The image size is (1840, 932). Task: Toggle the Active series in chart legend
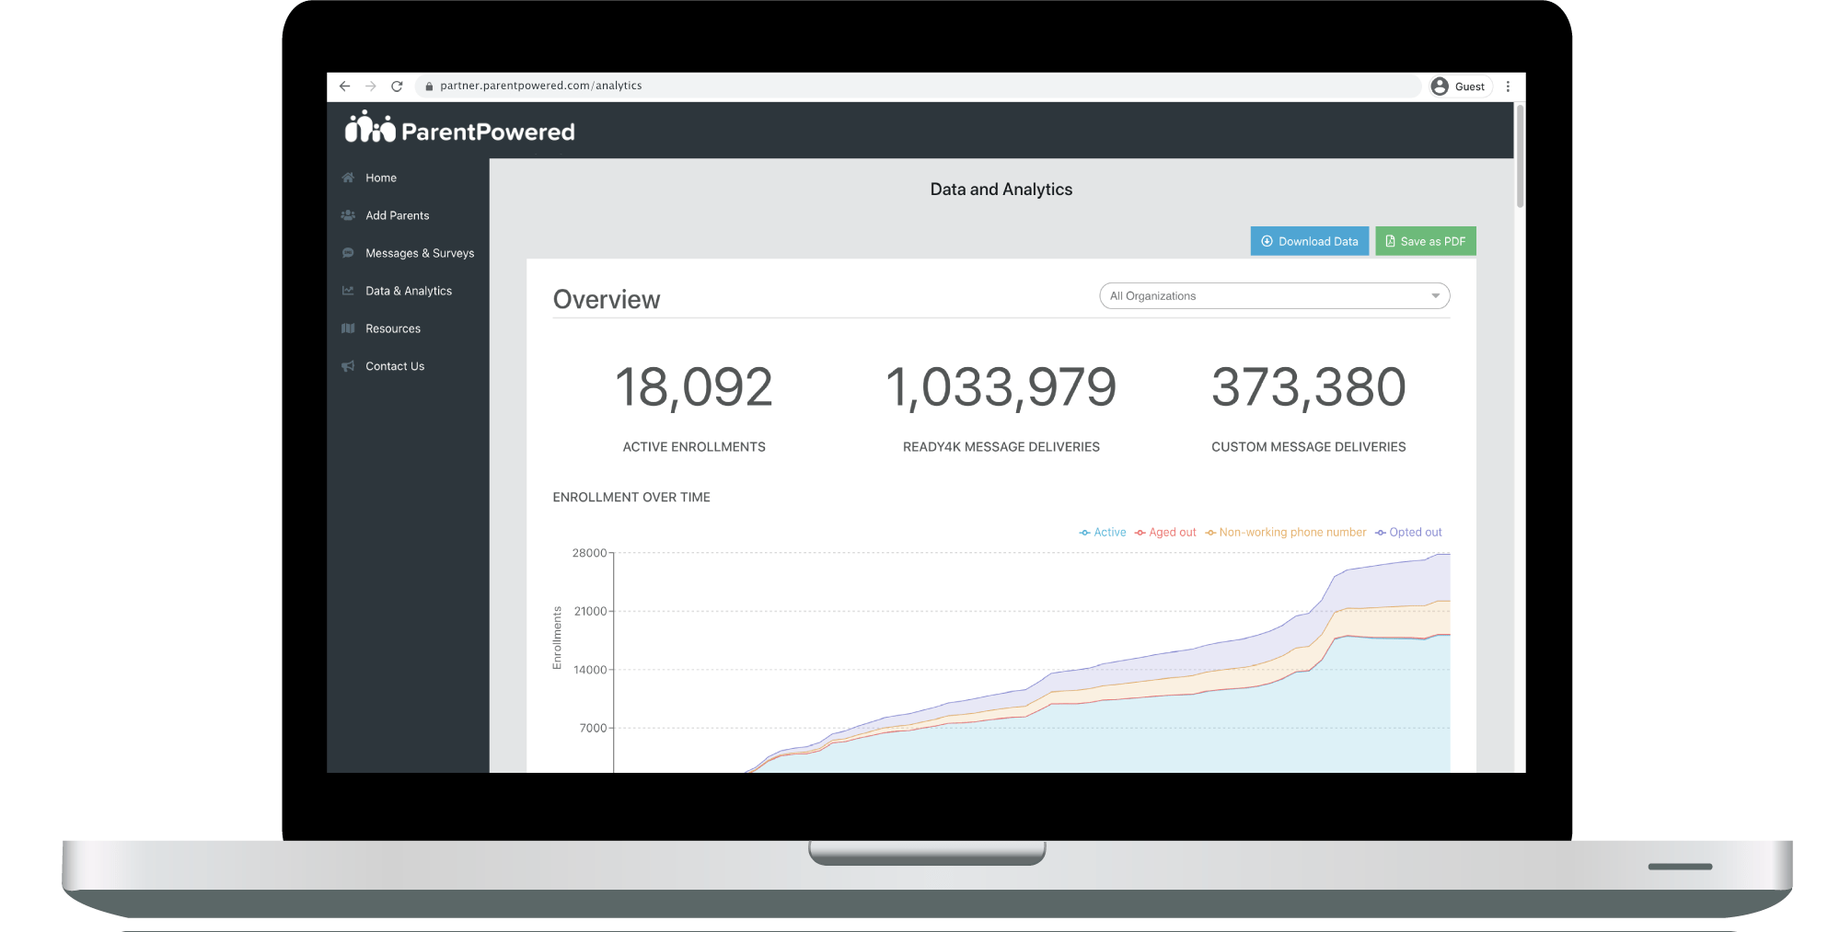click(x=1103, y=533)
